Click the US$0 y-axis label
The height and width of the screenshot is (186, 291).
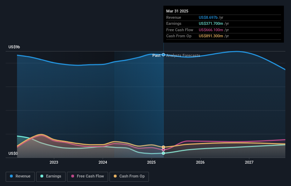[13, 153]
